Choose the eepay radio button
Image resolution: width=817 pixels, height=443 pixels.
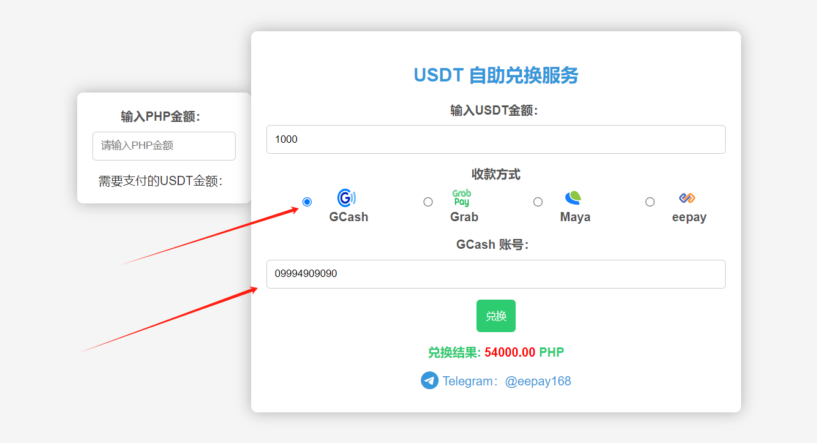[650, 202]
